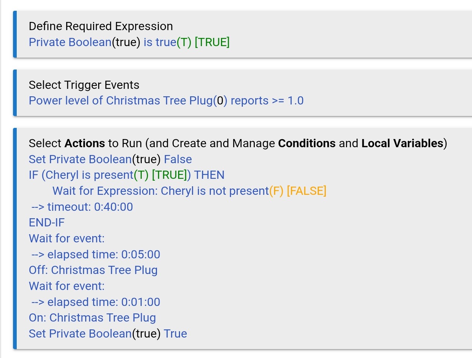Select Wait for Expression Cheryl not present
This screenshot has height=358, width=472.
(189, 191)
